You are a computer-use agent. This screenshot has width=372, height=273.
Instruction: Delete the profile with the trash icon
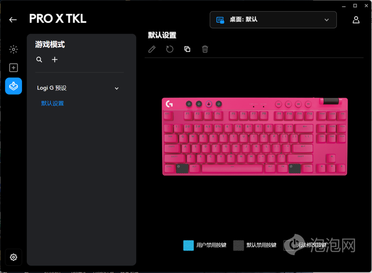(x=205, y=49)
